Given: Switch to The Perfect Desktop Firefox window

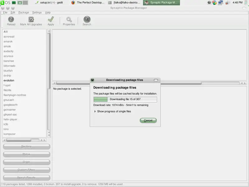Looking at the screenshot, I should [x=88, y=2].
